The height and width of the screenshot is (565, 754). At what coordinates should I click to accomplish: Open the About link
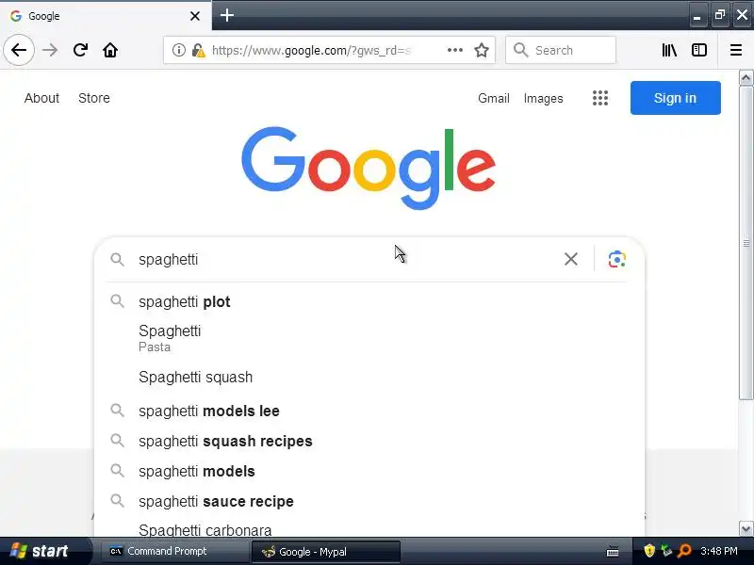(x=41, y=98)
